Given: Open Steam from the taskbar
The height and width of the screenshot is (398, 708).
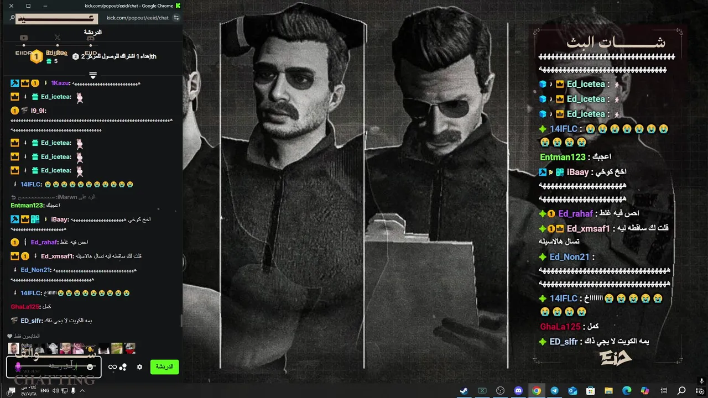Looking at the screenshot, I should coord(464,391).
